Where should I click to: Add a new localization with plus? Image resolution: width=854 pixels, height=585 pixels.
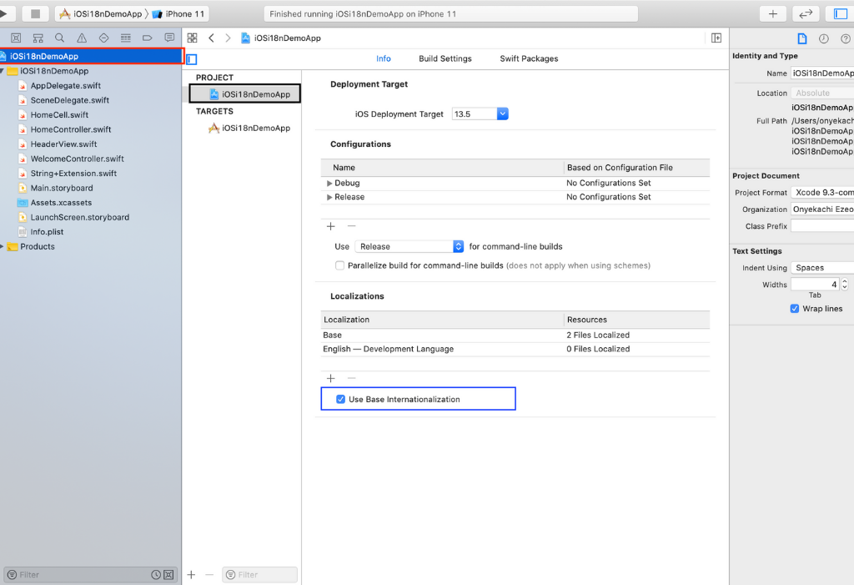coord(330,378)
